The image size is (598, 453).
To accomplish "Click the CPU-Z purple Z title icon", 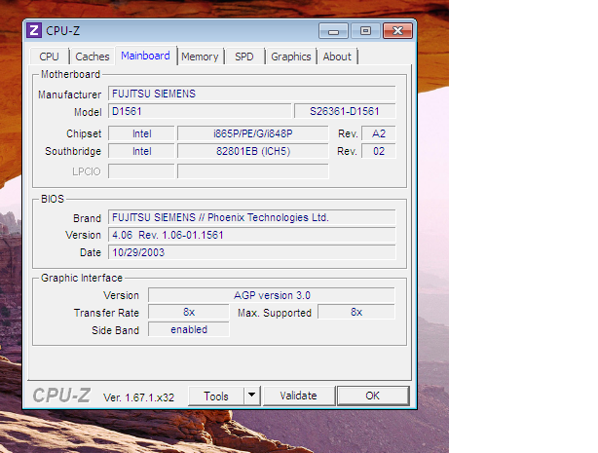I will coord(34,30).
